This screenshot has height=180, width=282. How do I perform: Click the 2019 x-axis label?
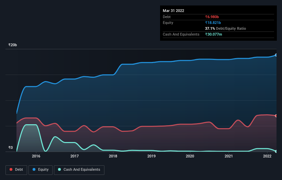151,156
